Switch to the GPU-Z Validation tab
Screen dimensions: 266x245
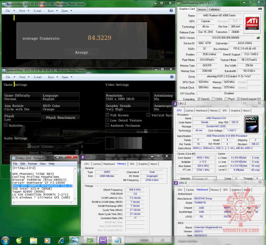click(x=214, y=9)
